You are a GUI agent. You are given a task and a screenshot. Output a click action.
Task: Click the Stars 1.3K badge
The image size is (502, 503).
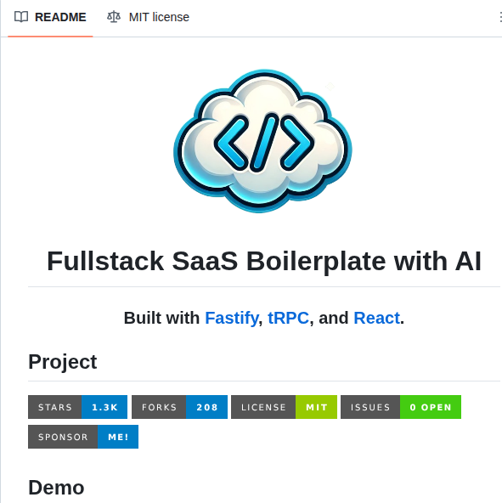coord(77,407)
